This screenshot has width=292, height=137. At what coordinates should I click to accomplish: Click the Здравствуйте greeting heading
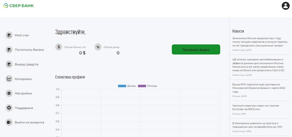pyautogui.click(x=70, y=32)
